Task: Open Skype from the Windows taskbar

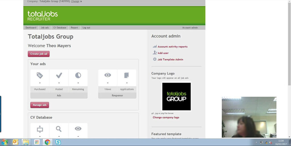Action: tap(58, 142)
